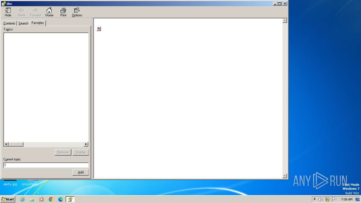361x203 pixels.
Task: Click the Forward toolbar arrow
Action: (36, 12)
